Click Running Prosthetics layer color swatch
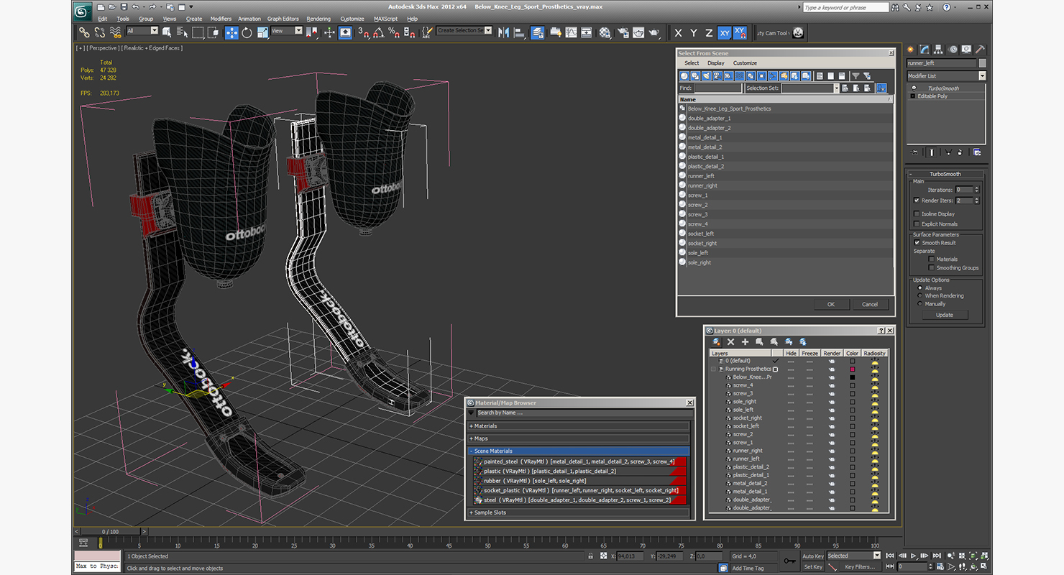Viewport: 1064px width, 575px height. click(x=852, y=369)
